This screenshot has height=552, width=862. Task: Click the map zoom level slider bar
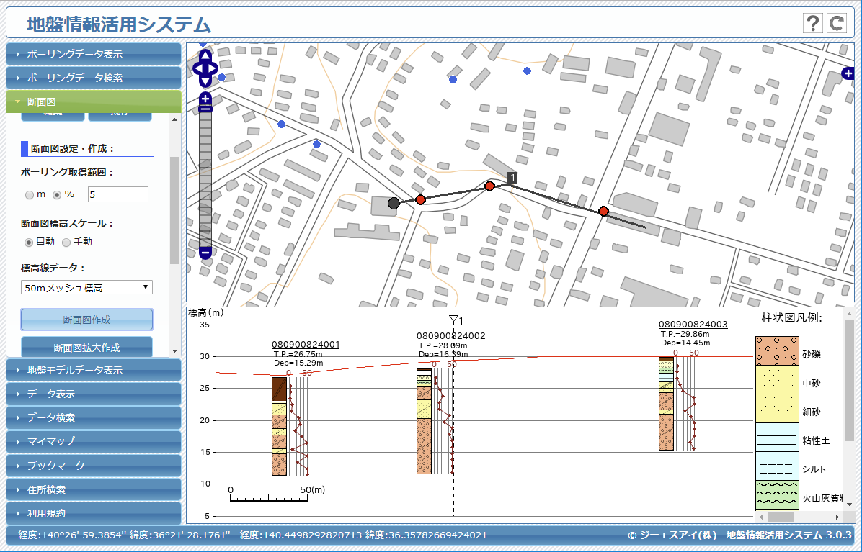coord(205,179)
